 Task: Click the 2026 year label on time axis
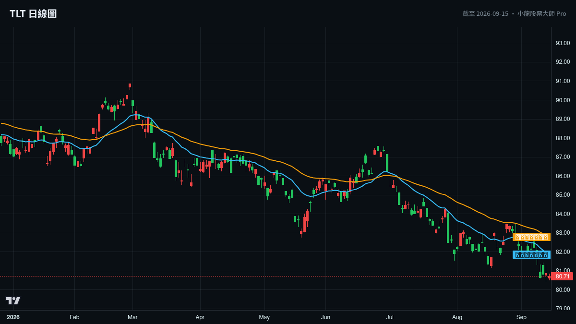coord(13,317)
